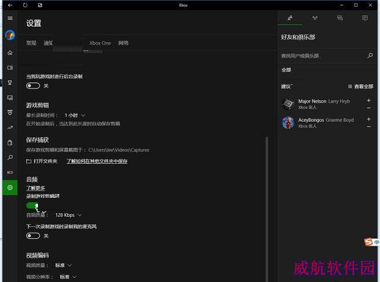Open Game DVR captures sidebar icon
380x282 pixels.
click(x=10, y=97)
